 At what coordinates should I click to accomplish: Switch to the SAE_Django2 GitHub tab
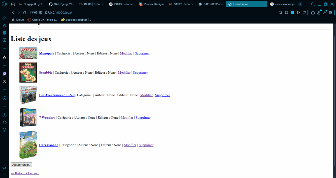click(x=61, y=4)
